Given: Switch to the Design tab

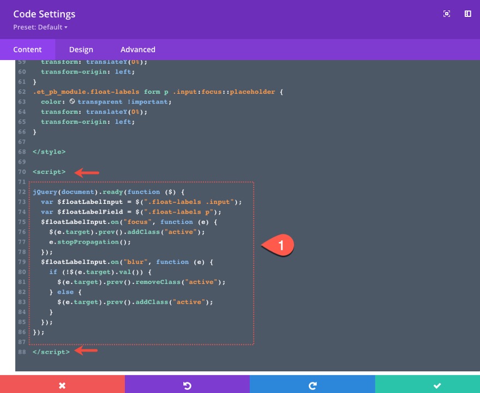Looking at the screenshot, I should coord(81,50).
